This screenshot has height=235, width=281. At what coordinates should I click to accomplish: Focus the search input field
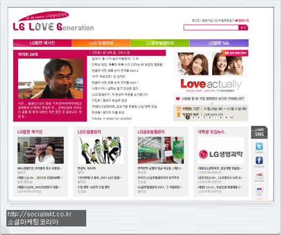click(x=211, y=28)
